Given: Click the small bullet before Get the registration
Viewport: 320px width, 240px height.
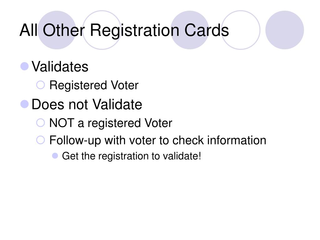Looking at the screenshot, I should pyautogui.click(x=55, y=156).
